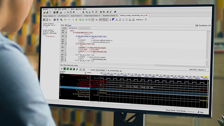Click the rewind arrows next to Path
The width and height of the screenshot is (224, 126).
pos(66,25)
